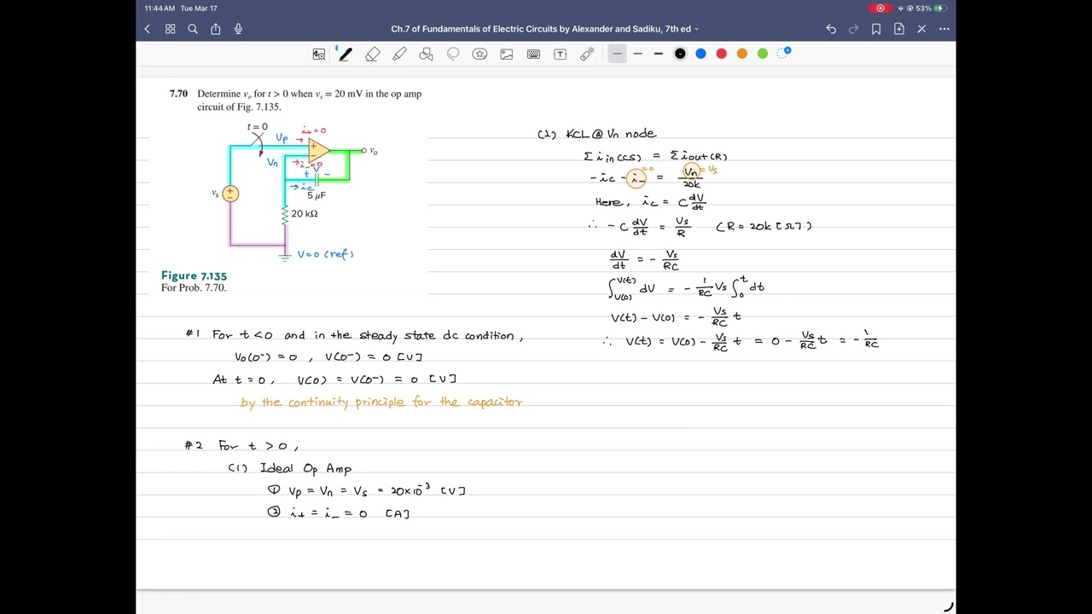Add a new page to the notebook
Viewport: 1092px width, 614px height.
(899, 29)
